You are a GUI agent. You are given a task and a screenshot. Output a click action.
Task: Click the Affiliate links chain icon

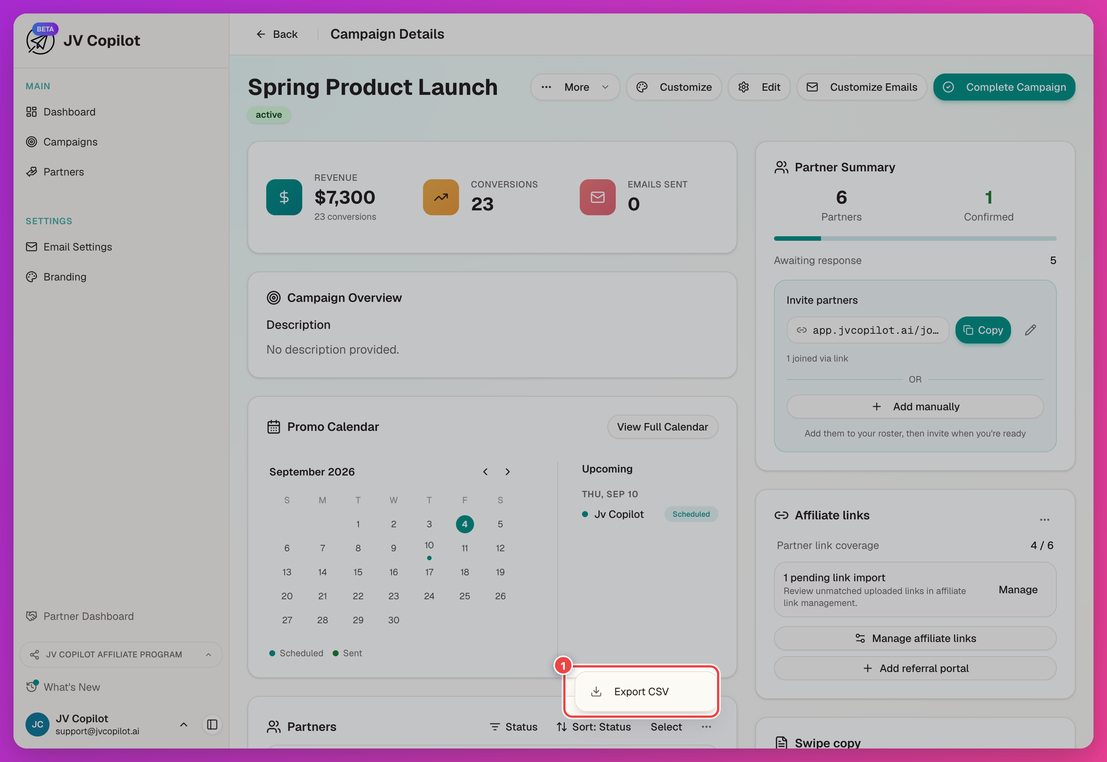coord(781,515)
